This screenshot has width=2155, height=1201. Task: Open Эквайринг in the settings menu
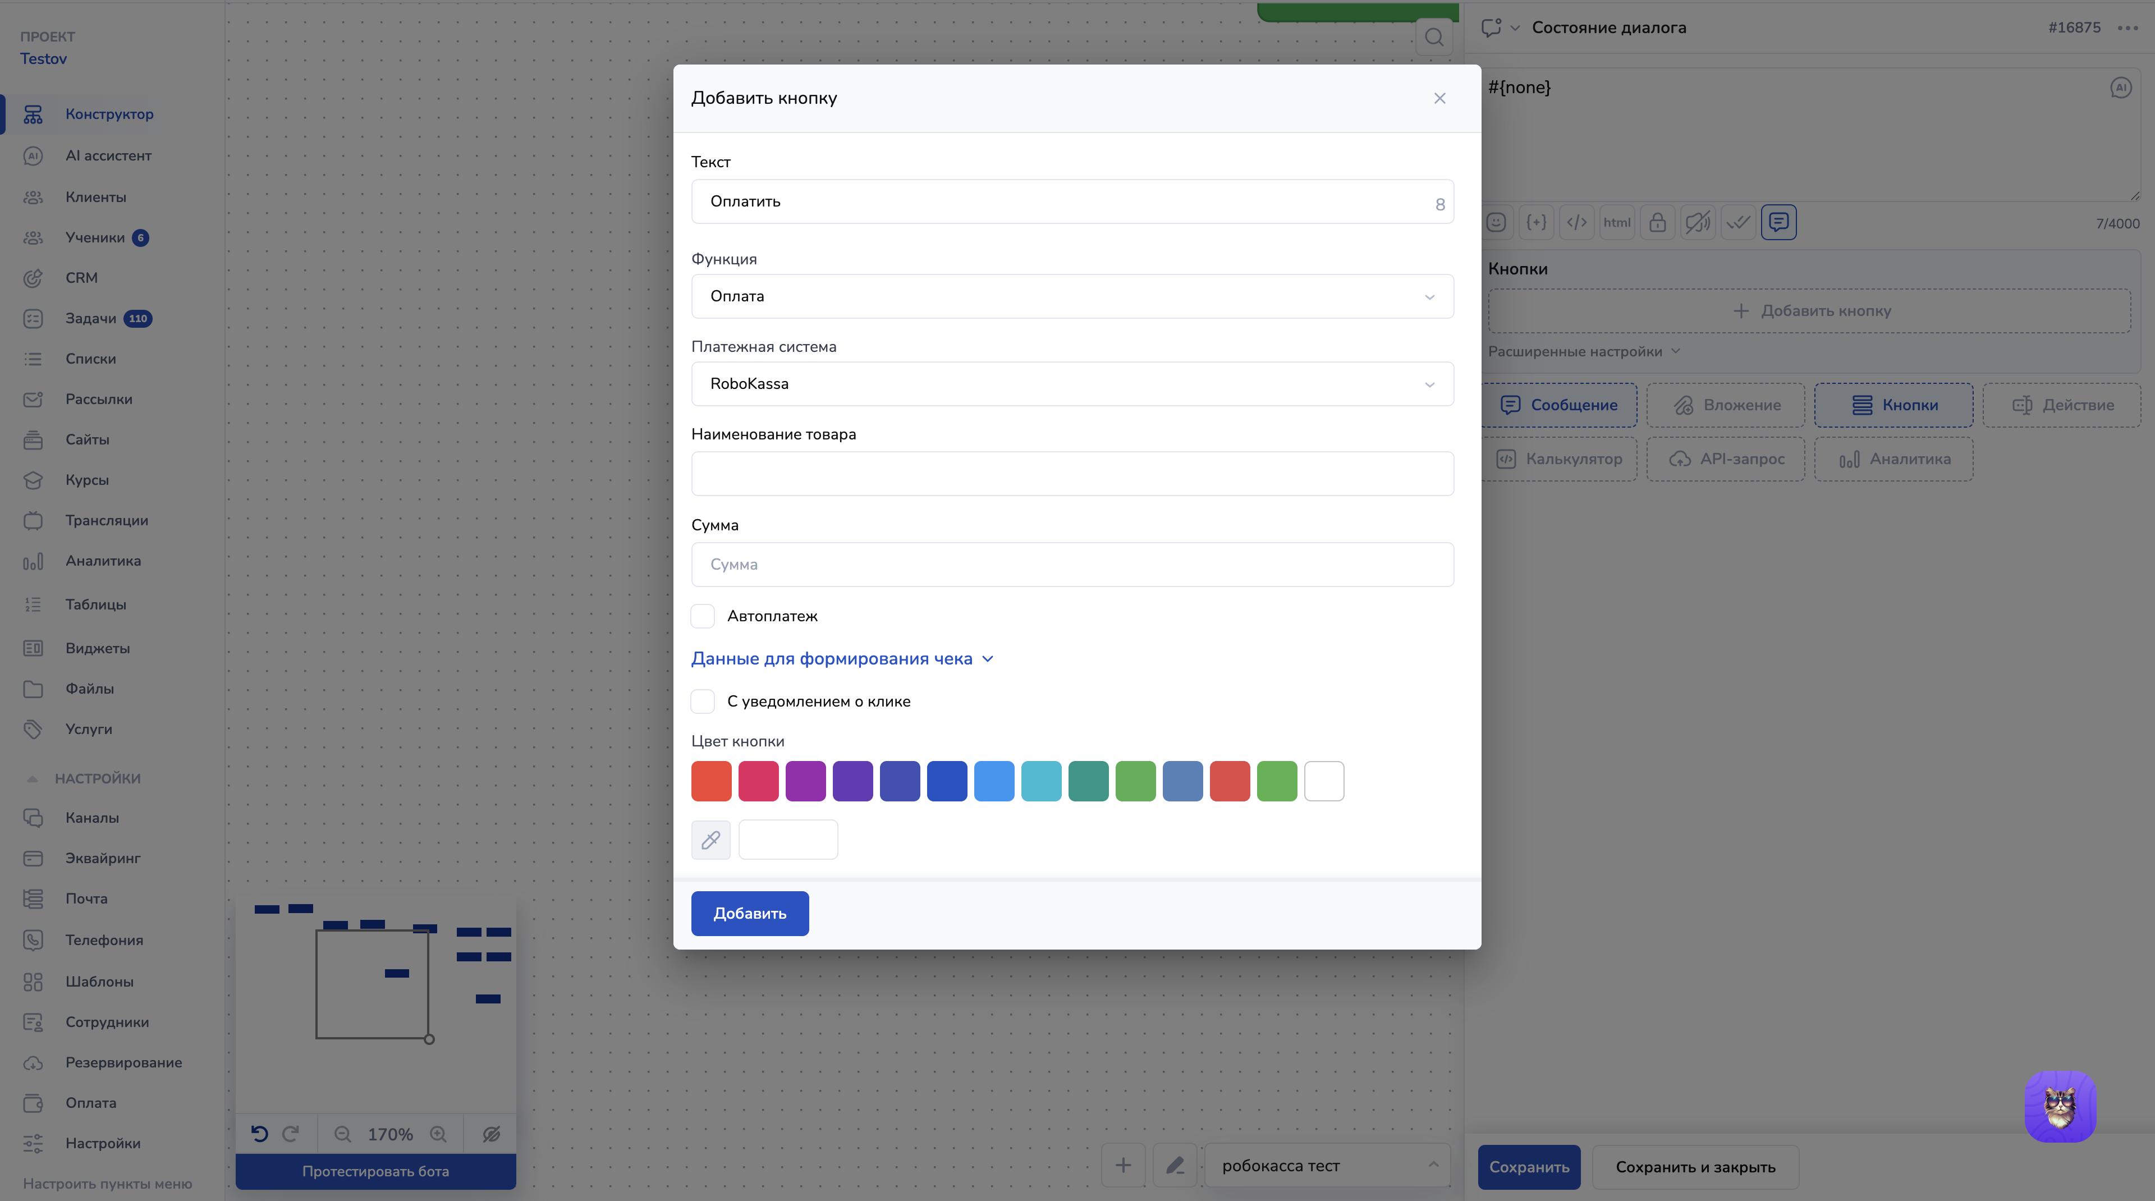pos(103,858)
